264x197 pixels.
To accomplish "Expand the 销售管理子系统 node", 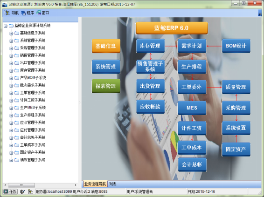I will 11,56.
